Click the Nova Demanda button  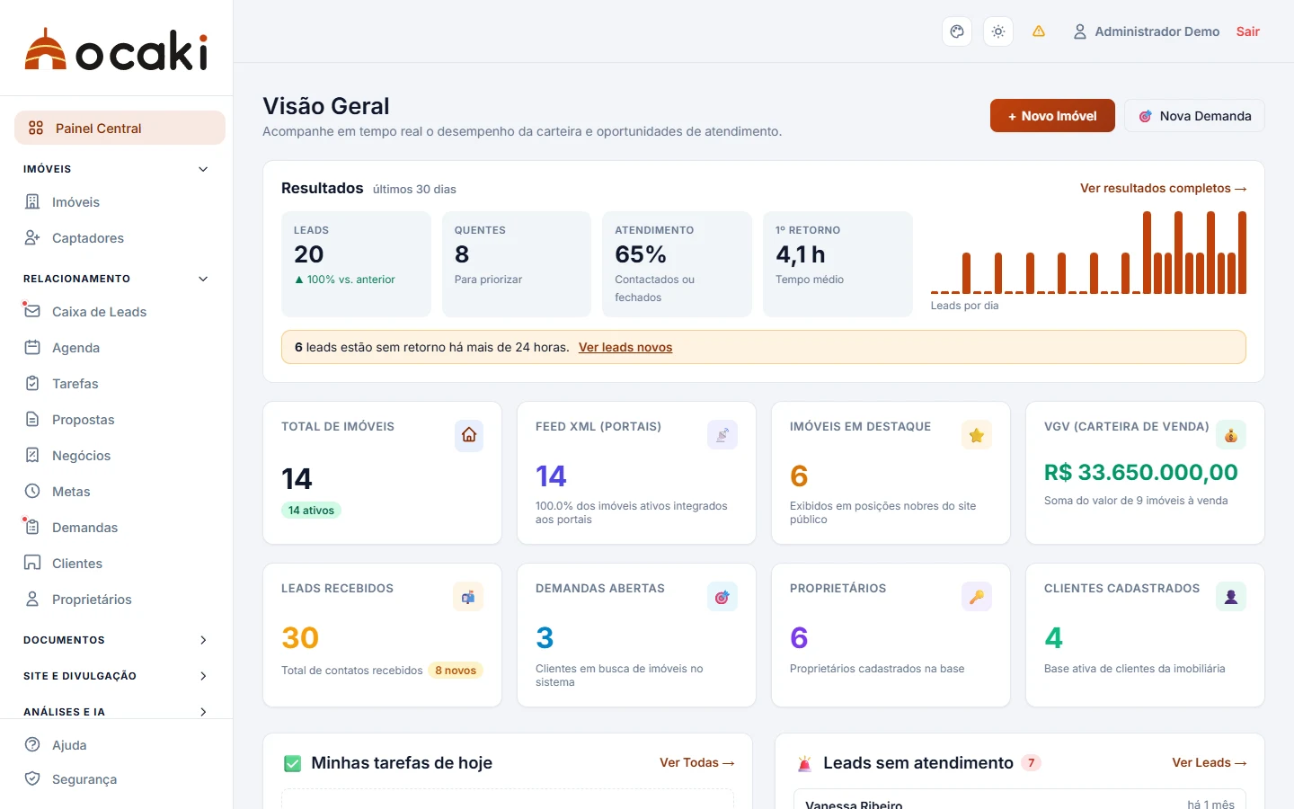[x=1194, y=116]
